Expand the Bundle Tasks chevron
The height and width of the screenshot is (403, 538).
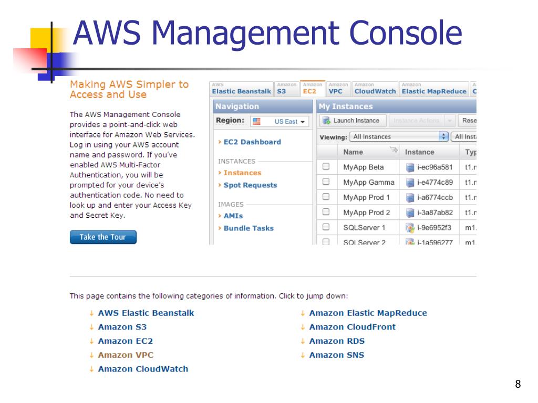[x=220, y=228]
